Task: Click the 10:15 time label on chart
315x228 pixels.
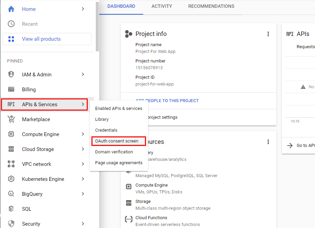Action: [x=295, y=121]
